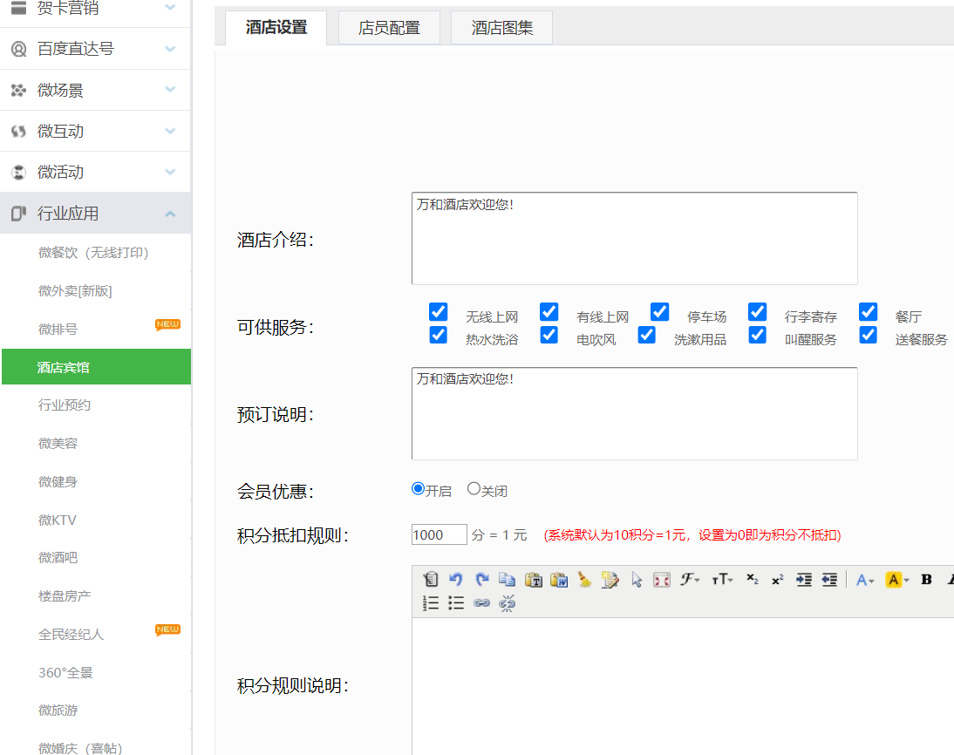Insert a hyperlink with the link icon
This screenshot has height=755, width=954.
(x=481, y=603)
